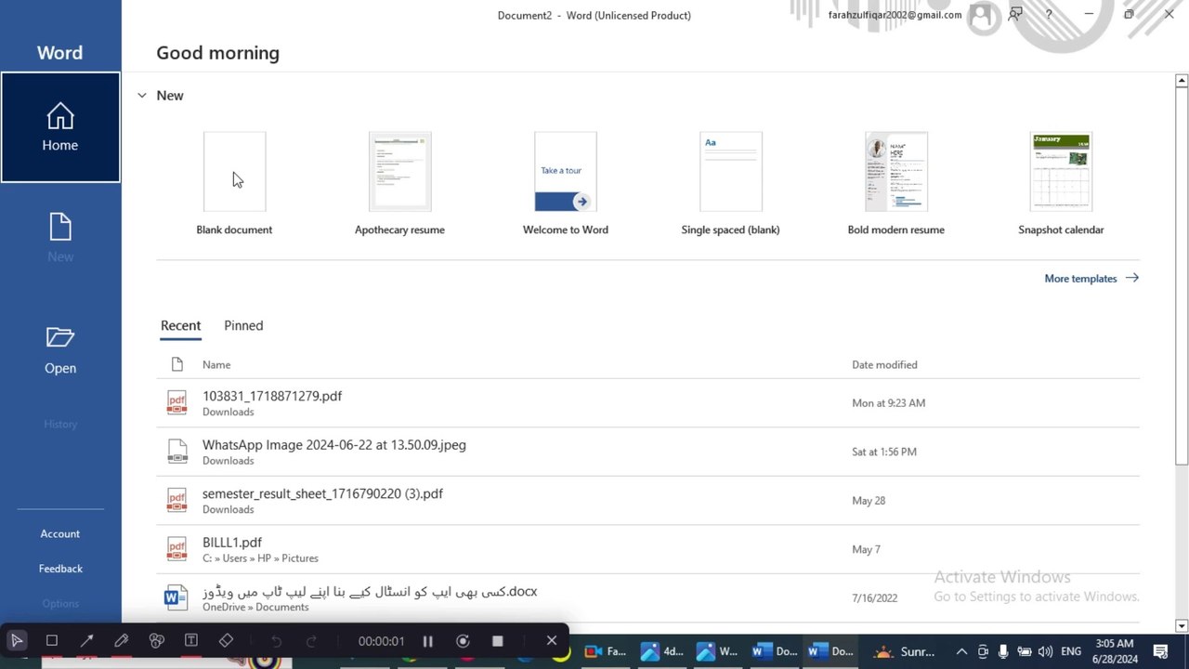
Task: Close the recording toolbar
Action: coord(552,640)
